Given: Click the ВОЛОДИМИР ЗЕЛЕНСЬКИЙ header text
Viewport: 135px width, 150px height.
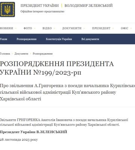Looking at the screenshot, I should (x=88, y=6).
